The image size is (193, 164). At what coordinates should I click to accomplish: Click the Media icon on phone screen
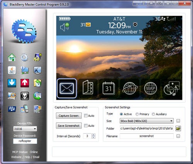171,89
